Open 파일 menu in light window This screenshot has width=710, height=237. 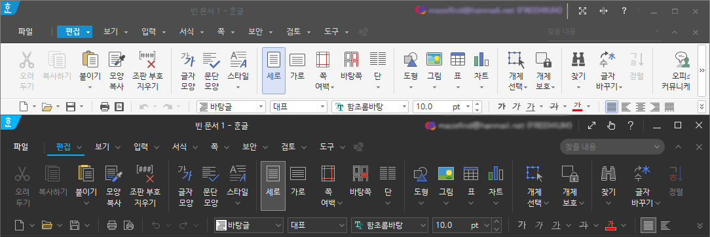click(26, 31)
